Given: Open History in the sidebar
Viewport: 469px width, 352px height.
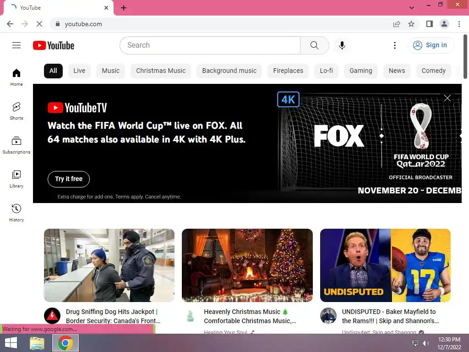Looking at the screenshot, I should (16, 213).
